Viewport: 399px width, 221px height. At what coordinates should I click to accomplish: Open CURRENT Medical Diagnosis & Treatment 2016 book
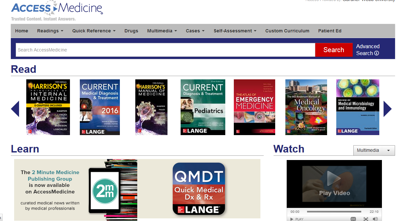(100, 107)
